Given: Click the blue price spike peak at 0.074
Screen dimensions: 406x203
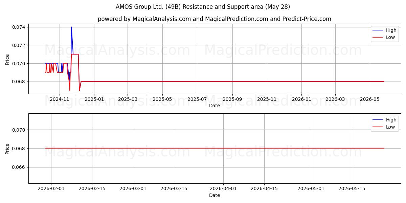Looking at the screenshot, I should click(x=71, y=27).
